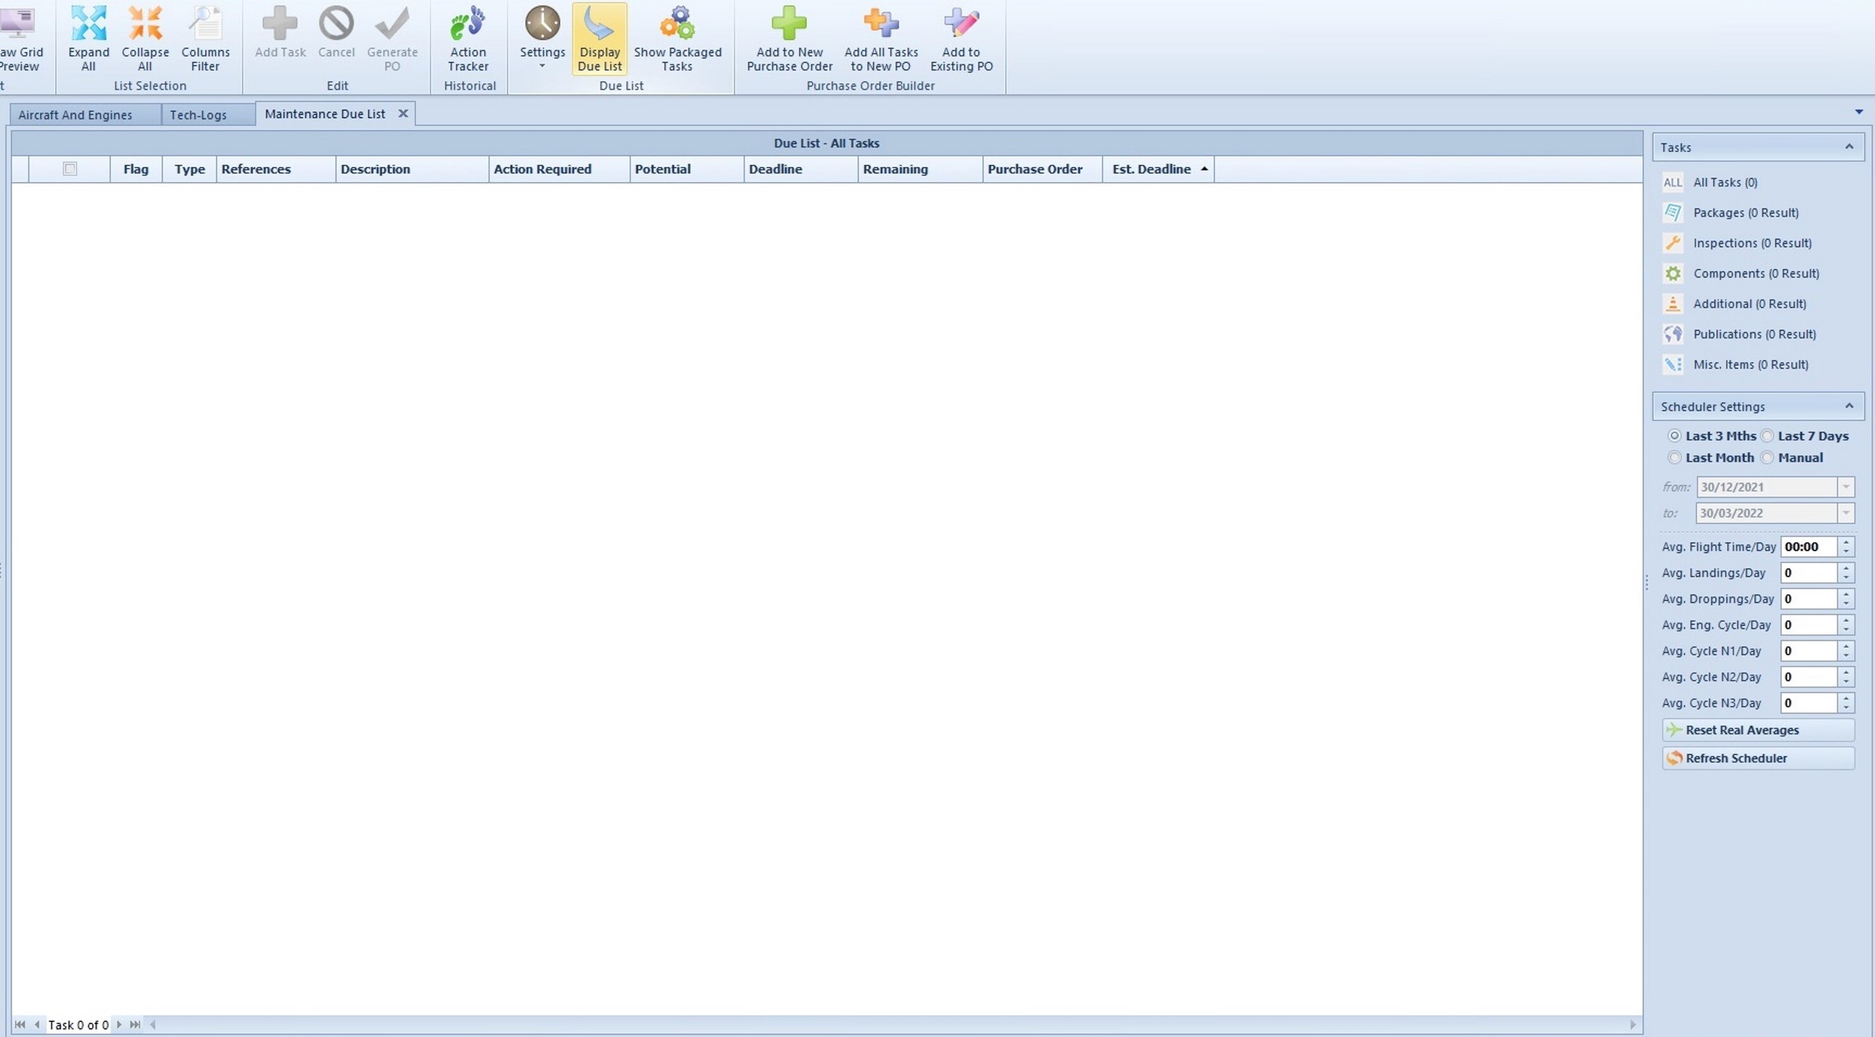Open the Settings dropdown in ribbon
This screenshot has width=1875, height=1037.
click(542, 39)
